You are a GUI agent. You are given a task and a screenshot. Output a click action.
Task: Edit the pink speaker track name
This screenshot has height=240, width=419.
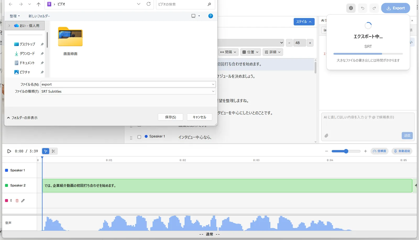(x=23, y=200)
